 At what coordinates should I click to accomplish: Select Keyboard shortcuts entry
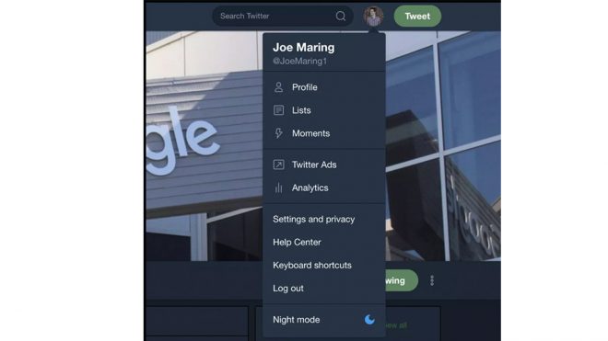(312, 265)
